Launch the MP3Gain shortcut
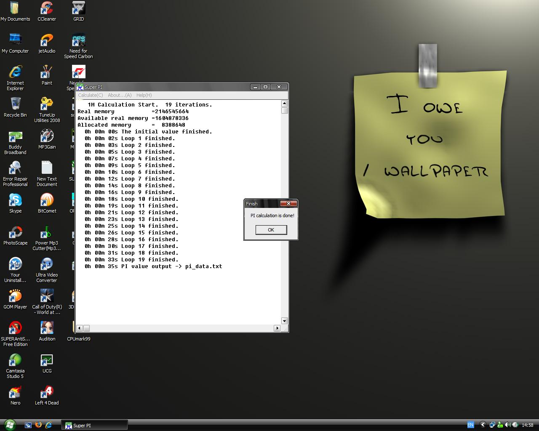 pyautogui.click(x=47, y=139)
